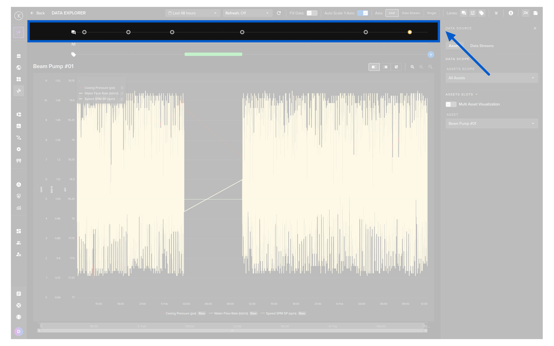Go Back to previous page

(x=38, y=13)
